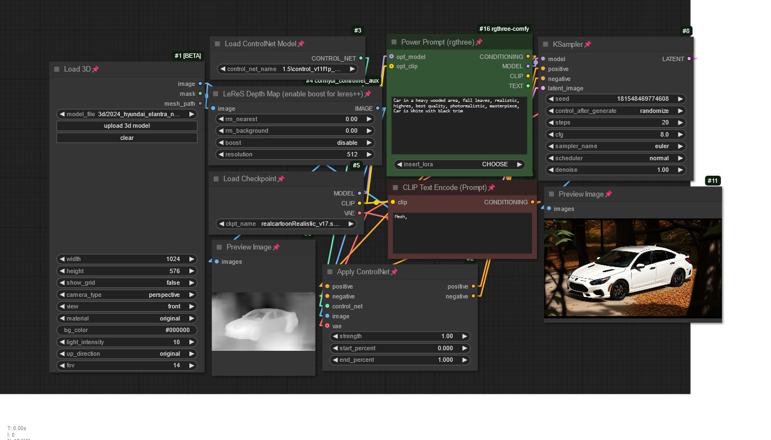The width and height of the screenshot is (771, 440).
Task: Click Apply ControlNet vae input dot
Action: (327, 326)
